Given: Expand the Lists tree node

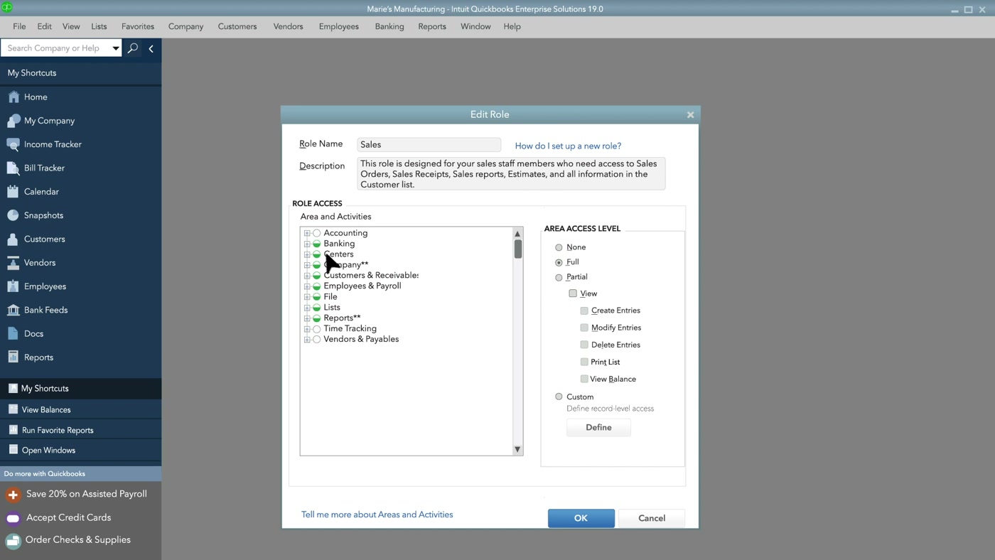Looking at the screenshot, I should [307, 308].
